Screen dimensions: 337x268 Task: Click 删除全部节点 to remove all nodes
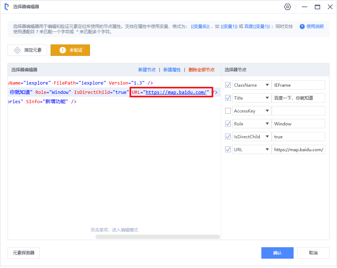pos(201,70)
